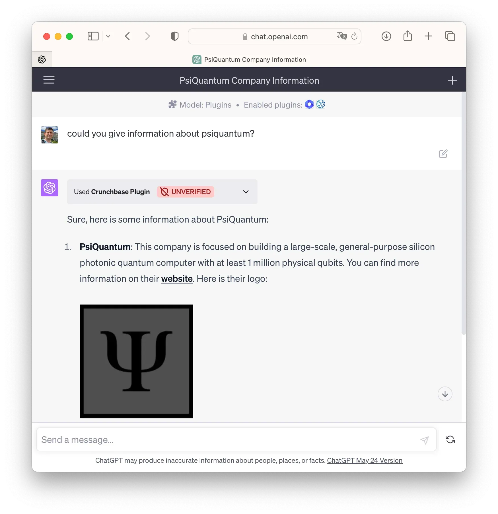Toggle the Safari sidebar

click(x=93, y=36)
